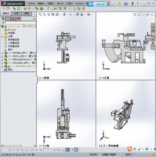Click the Appearances color ball in task pane
The height and width of the screenshot is (157, 156).
coord(153,43)
